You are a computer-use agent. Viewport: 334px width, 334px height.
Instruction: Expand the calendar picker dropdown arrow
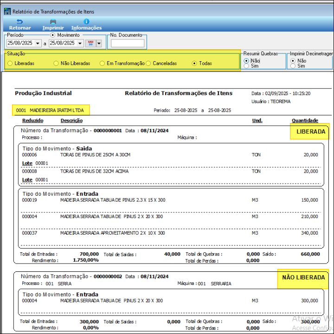tap(99, 43)
